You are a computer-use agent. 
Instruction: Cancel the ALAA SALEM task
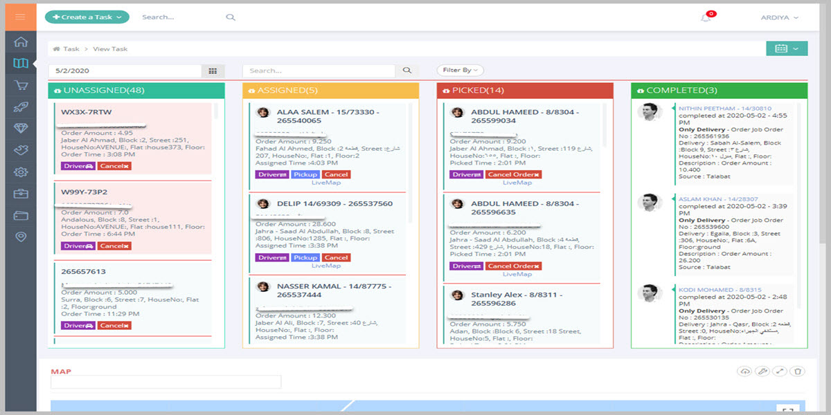(336, 174)
